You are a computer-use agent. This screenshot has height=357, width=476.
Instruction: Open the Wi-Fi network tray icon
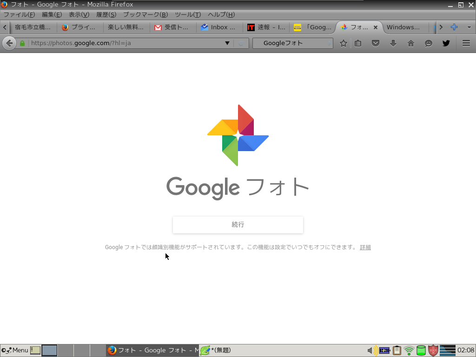pos(409,350)
